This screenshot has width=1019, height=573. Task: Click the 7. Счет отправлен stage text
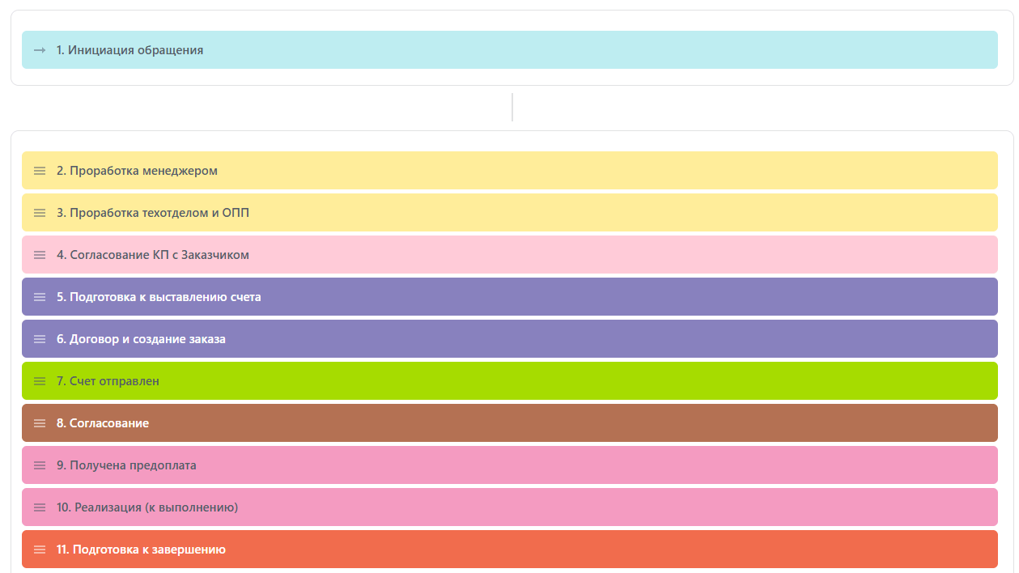click(x=108, y=381)
